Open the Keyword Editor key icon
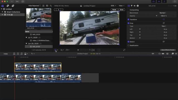 click(17, 1)
